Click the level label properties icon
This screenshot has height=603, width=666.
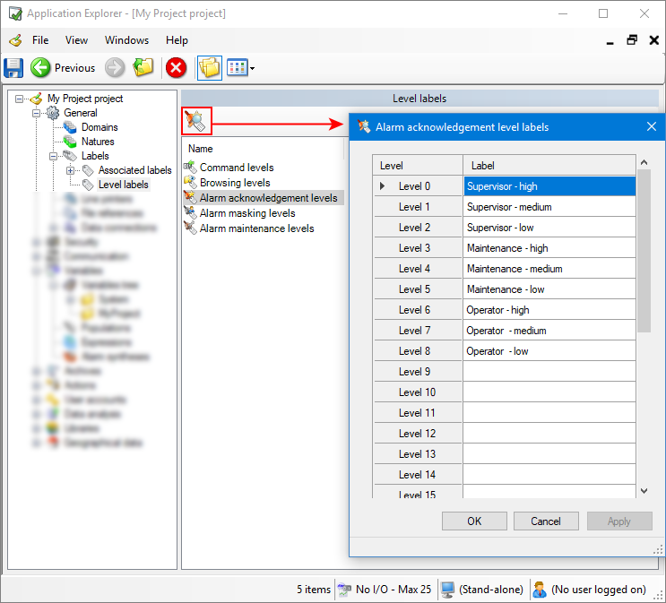(195, 121)
